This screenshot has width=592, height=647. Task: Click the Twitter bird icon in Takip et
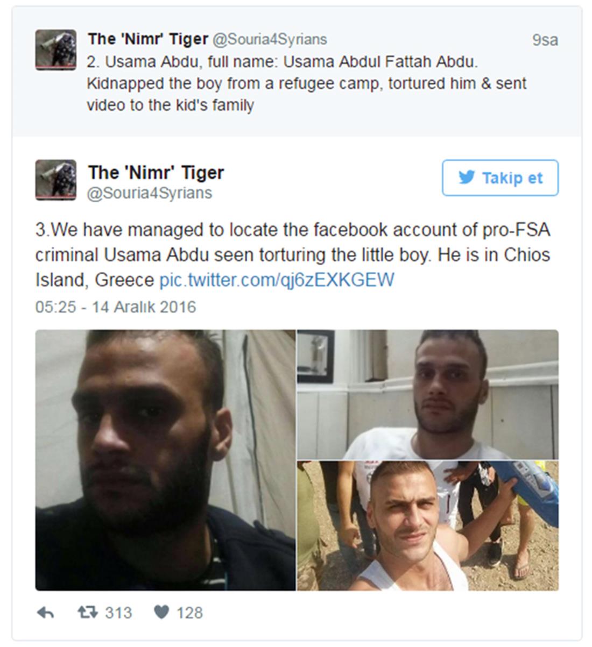pyautogui.click(x=467, y=177)
